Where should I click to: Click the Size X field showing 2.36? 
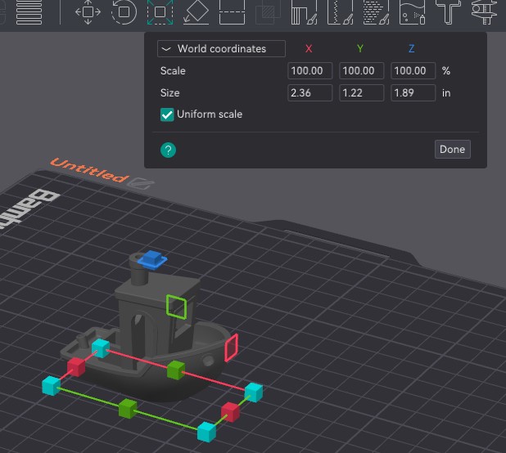pos(309,92)
